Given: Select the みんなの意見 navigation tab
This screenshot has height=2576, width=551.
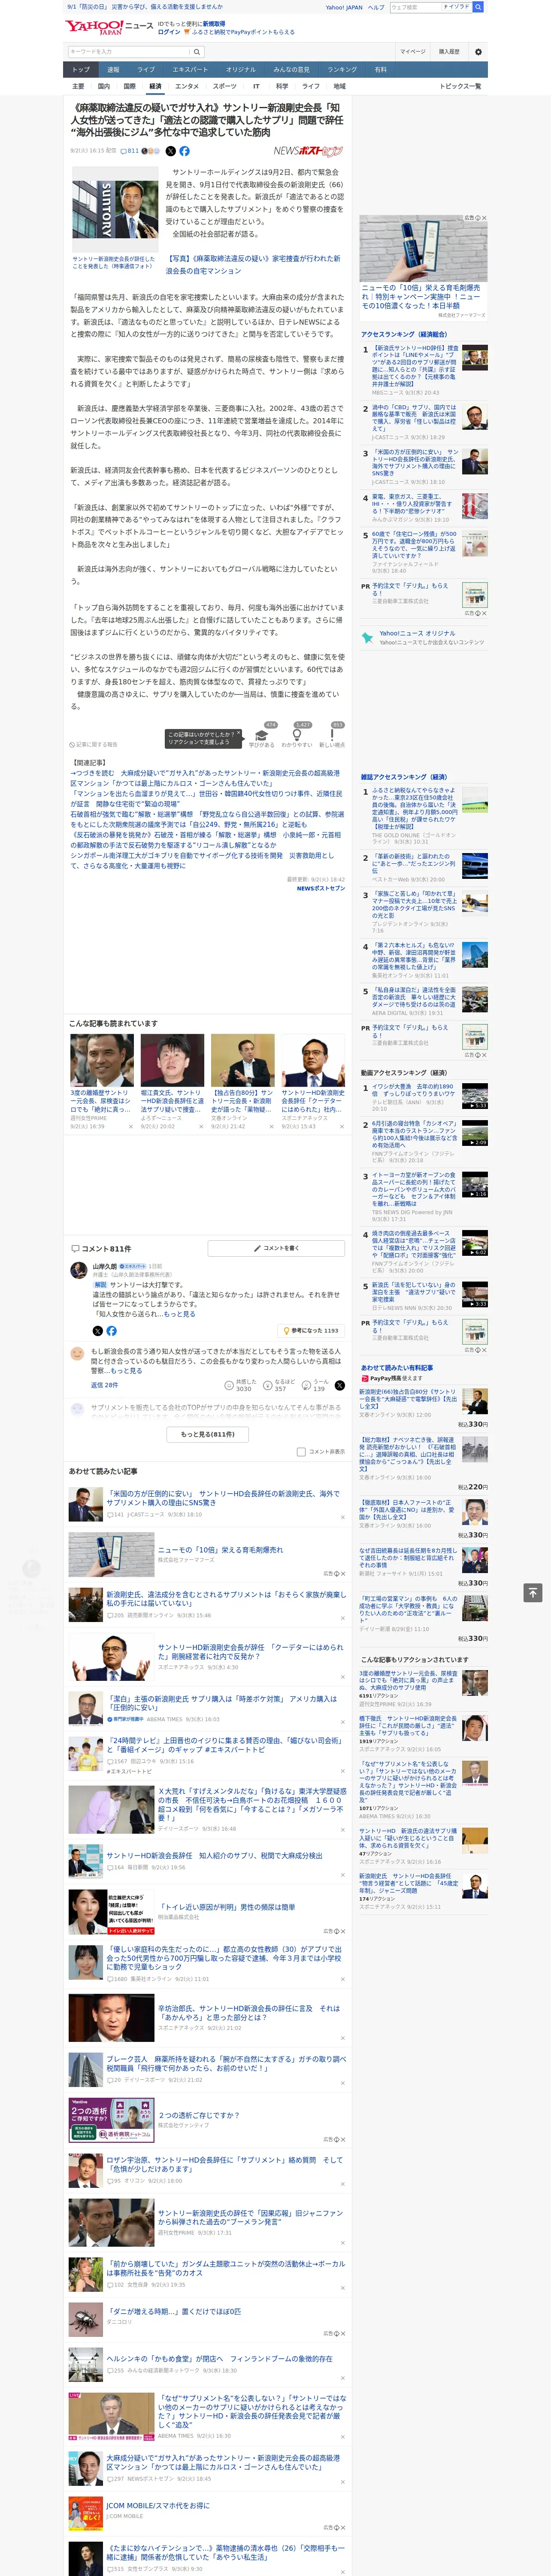Looking at the screenshot, I should point(292,70).
